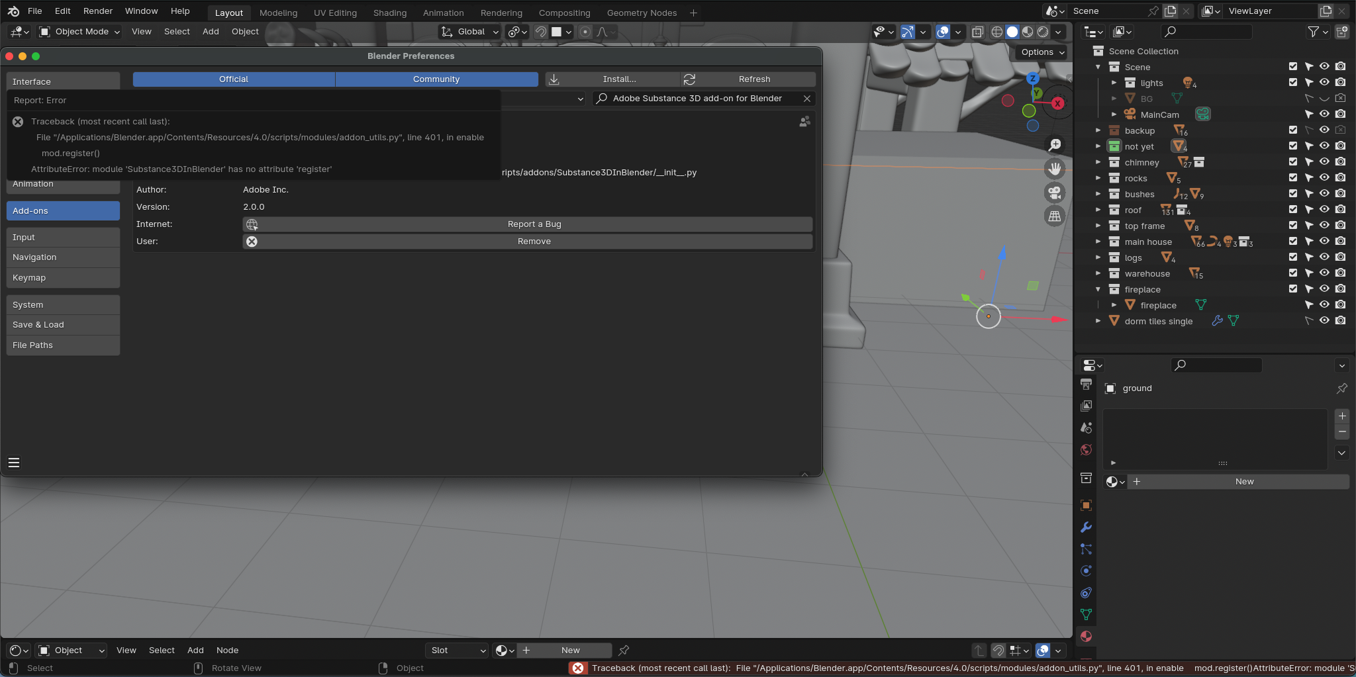Open the Keymap preferences section
Viewport: 1356px width, 677px height.
coord(64,278)
